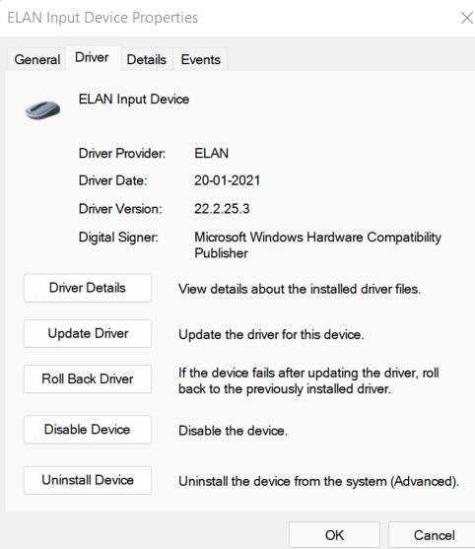Switch to the General tab
Screen dimensions: 475x549
37,59
